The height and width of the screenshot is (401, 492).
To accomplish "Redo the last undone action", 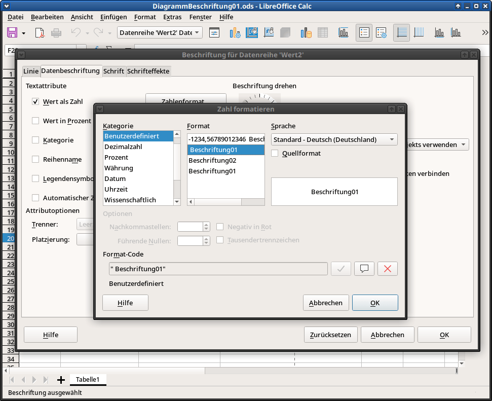I will [98, 32].
